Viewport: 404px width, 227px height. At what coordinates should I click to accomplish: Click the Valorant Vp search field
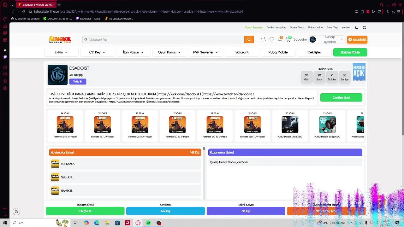[163, 39]
